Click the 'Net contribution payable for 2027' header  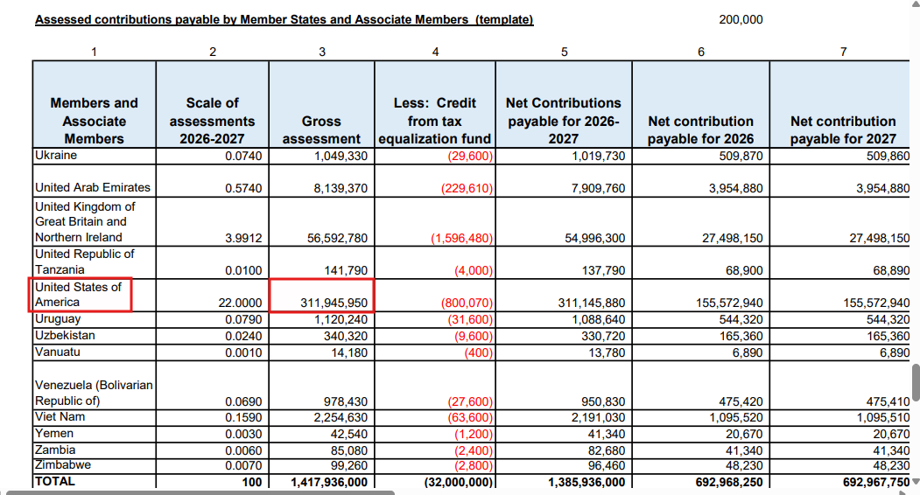[843, 129]
